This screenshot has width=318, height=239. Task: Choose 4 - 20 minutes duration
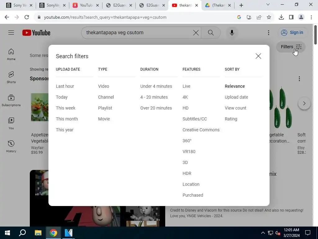click(x=154, y=97)
